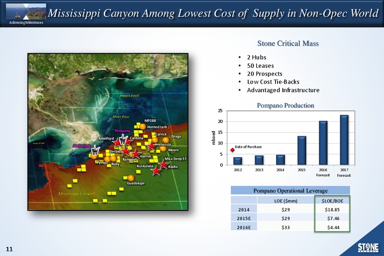
Task: Click the orange circle above Guadalupe label
Action: coord(131,178)
